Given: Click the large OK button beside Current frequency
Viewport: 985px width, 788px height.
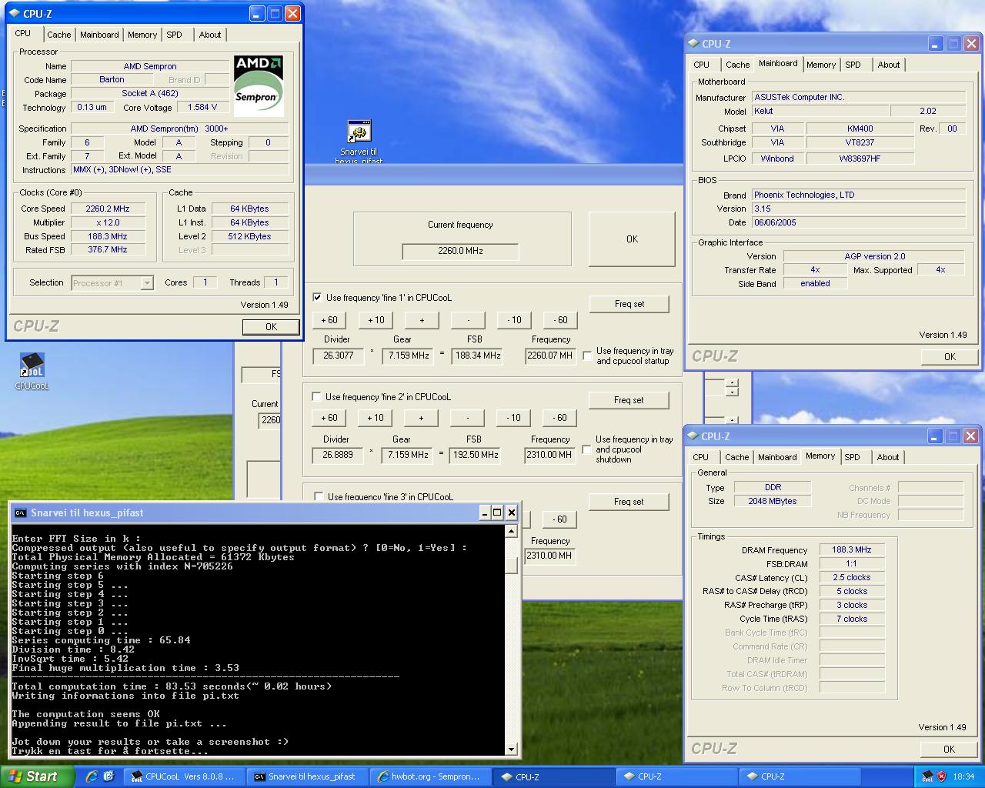Looking at the screenshot, I should 632,239.
